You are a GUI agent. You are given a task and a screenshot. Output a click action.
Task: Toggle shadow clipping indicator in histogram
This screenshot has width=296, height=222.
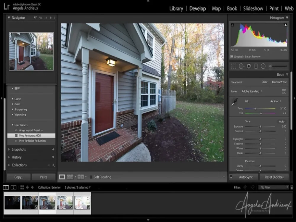[232, 25]
